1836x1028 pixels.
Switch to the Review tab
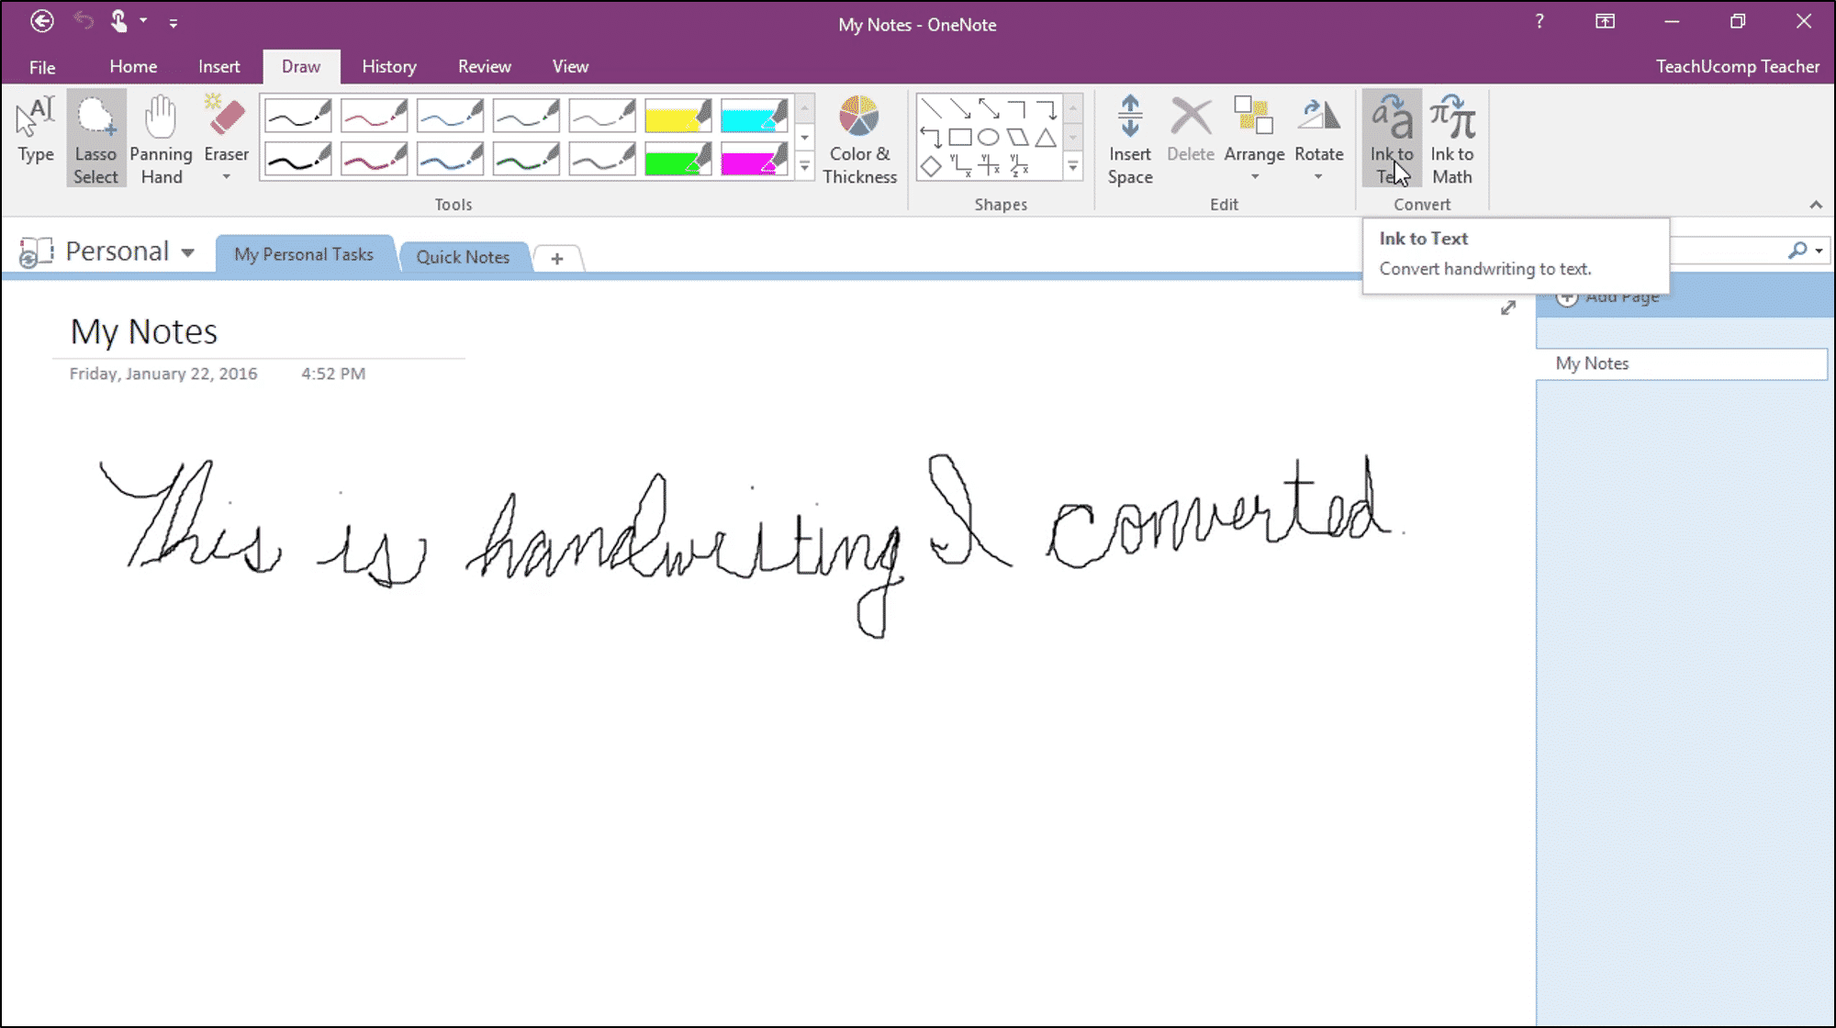[x=484, y=67]
